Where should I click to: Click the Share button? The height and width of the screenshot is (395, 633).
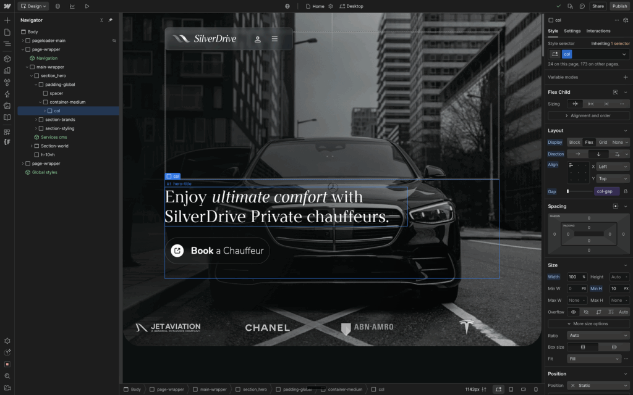pos(598,6)
